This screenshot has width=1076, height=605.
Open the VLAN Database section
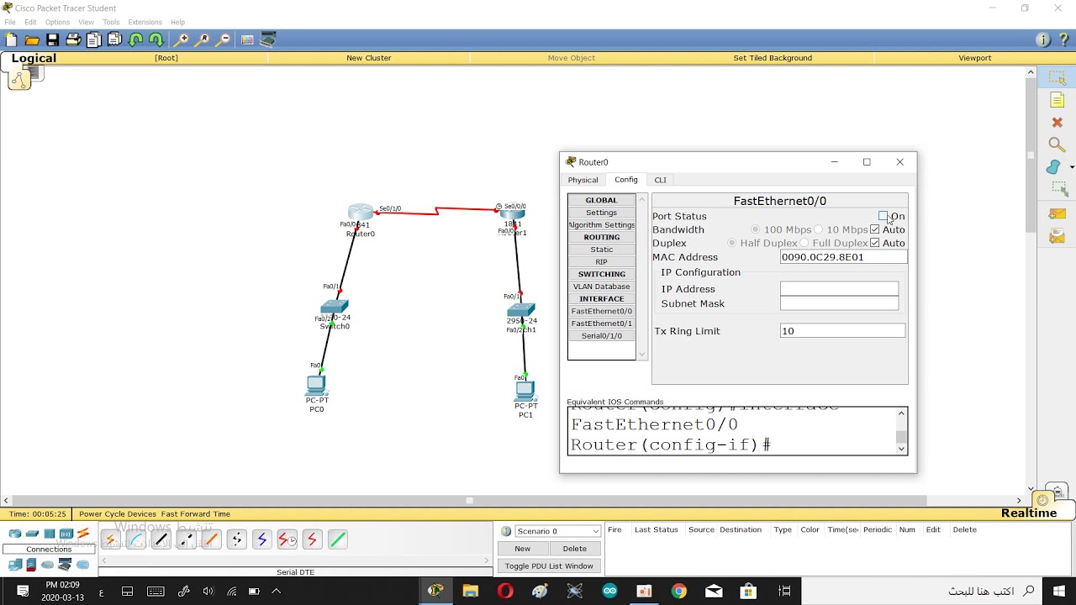click(x=601, y=287)
